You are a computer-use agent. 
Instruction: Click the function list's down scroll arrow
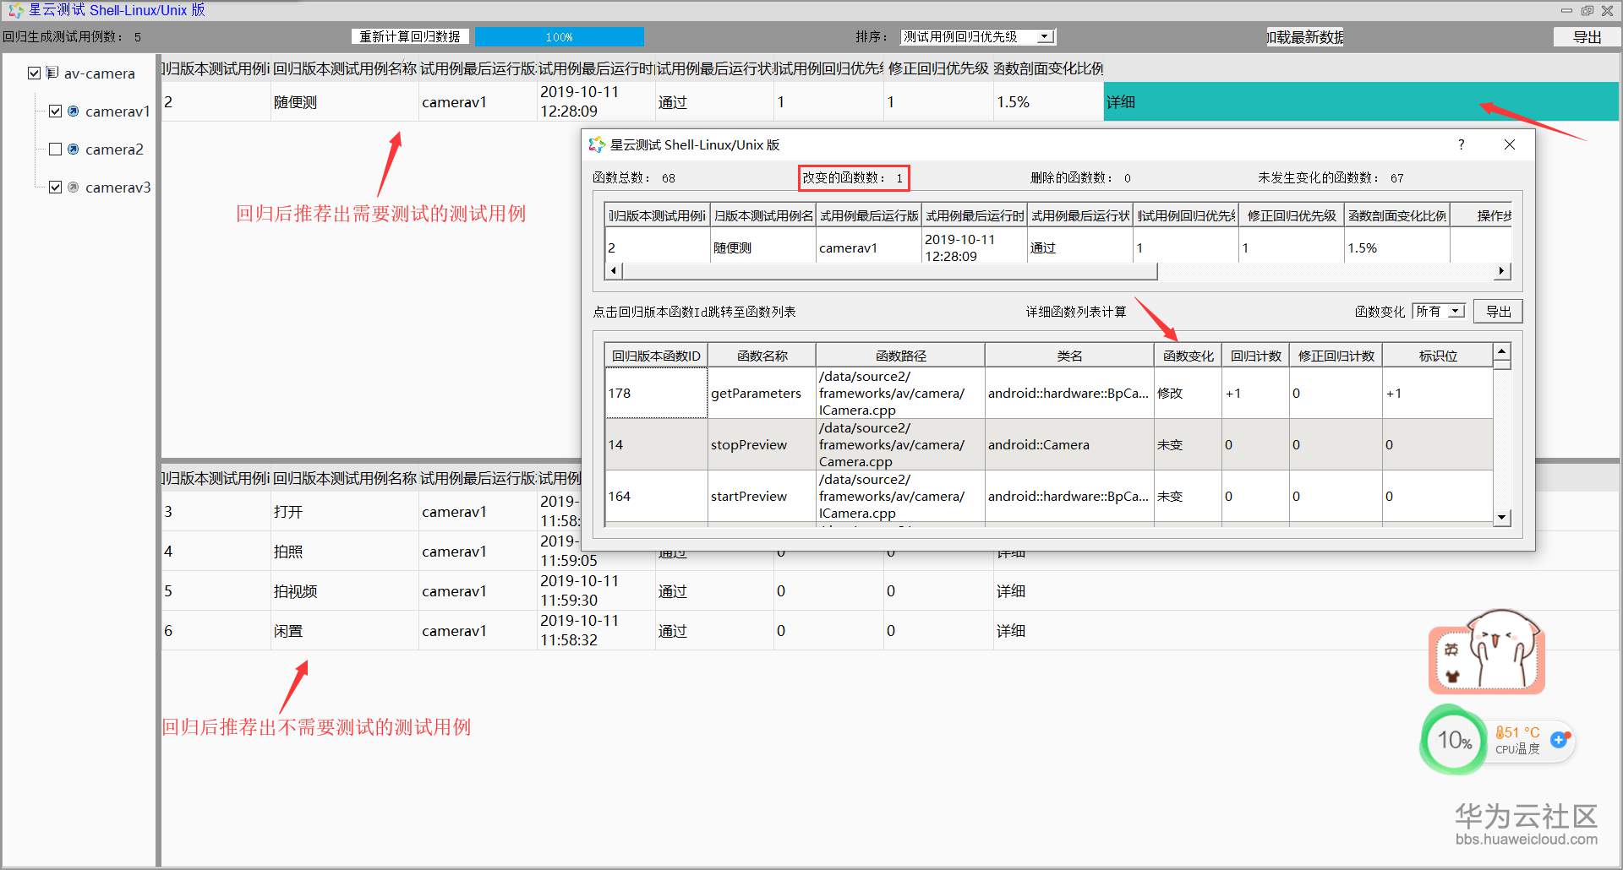pyautogui.click(x=1502, y=517)
